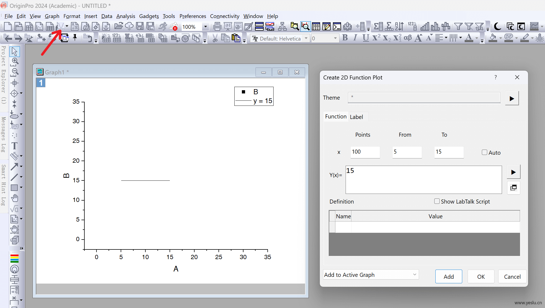Select the Text tool in the left toolbar
Image resolution: width=545 pixels, height=308 pixels.
[x=15, y=146]
